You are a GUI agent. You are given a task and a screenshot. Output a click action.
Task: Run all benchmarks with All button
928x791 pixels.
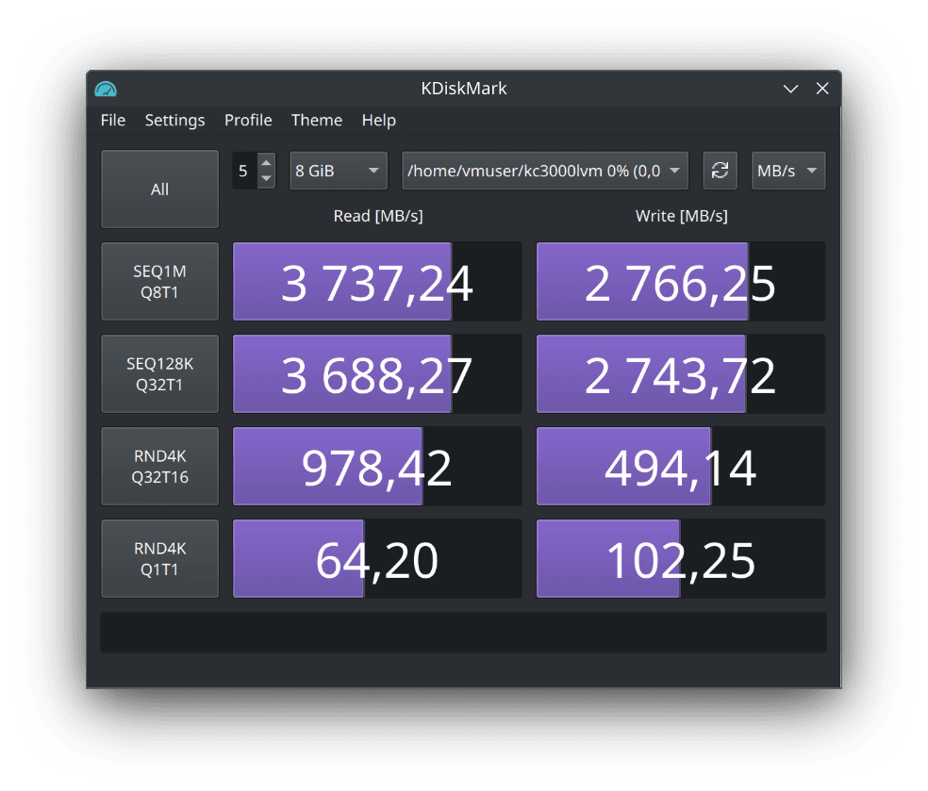pos(159,189)
